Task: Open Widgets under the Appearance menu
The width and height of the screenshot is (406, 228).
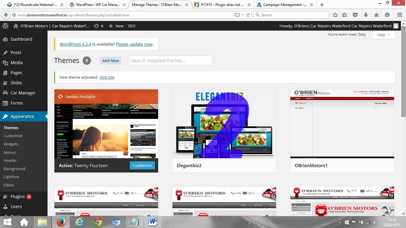Action: [11, 144]
